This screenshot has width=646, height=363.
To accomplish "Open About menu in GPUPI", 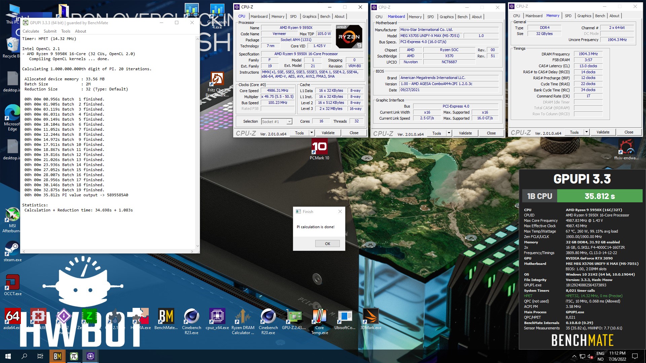I will coord(80,31).
